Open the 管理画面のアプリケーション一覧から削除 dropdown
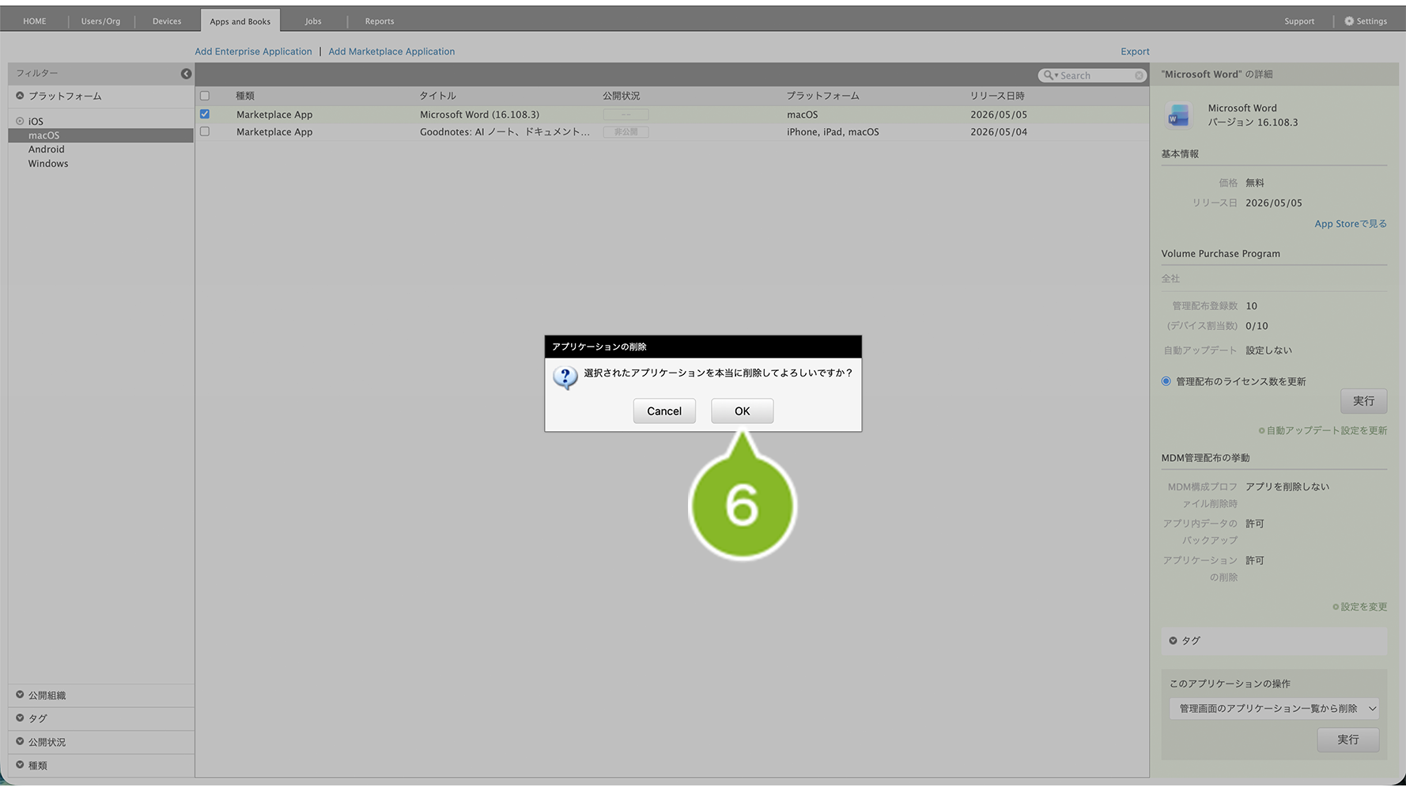This screenshot has width=1406, height=791. coord(1274,709)
